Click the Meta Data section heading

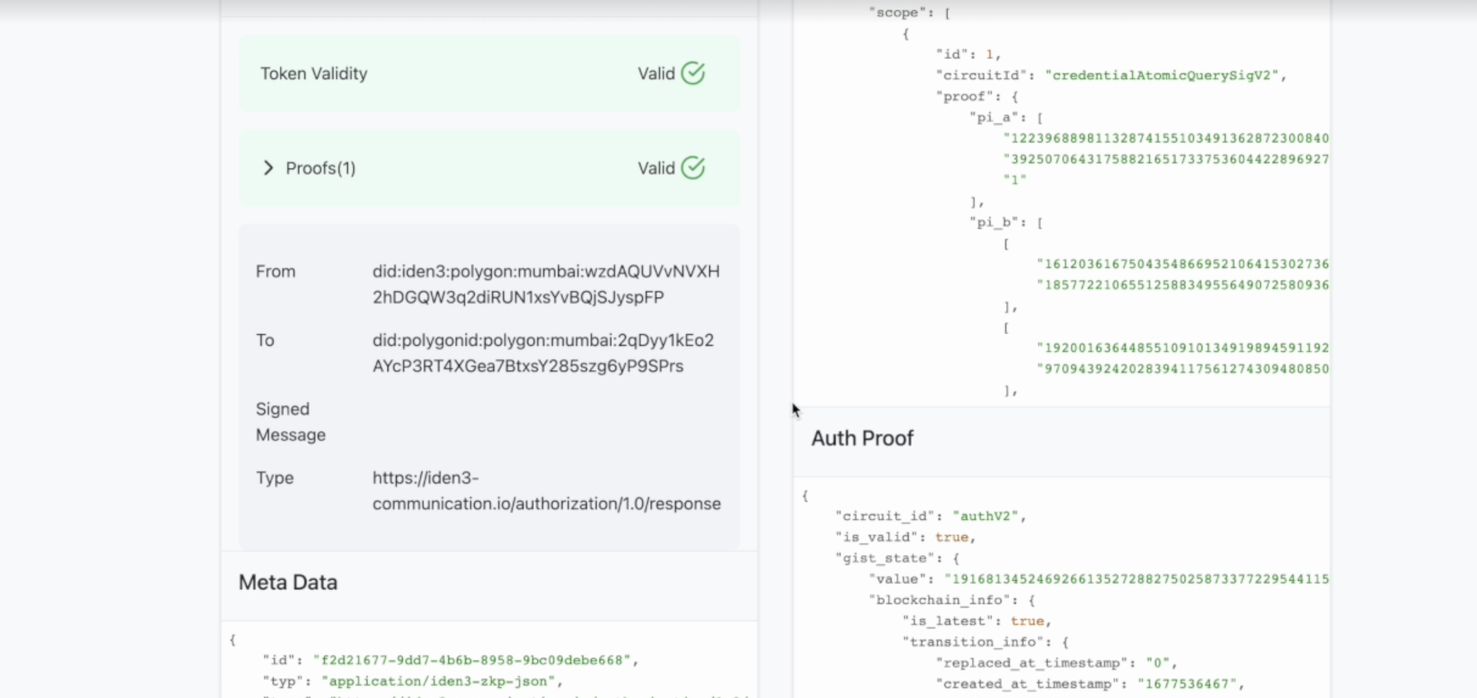coord(288,582)
